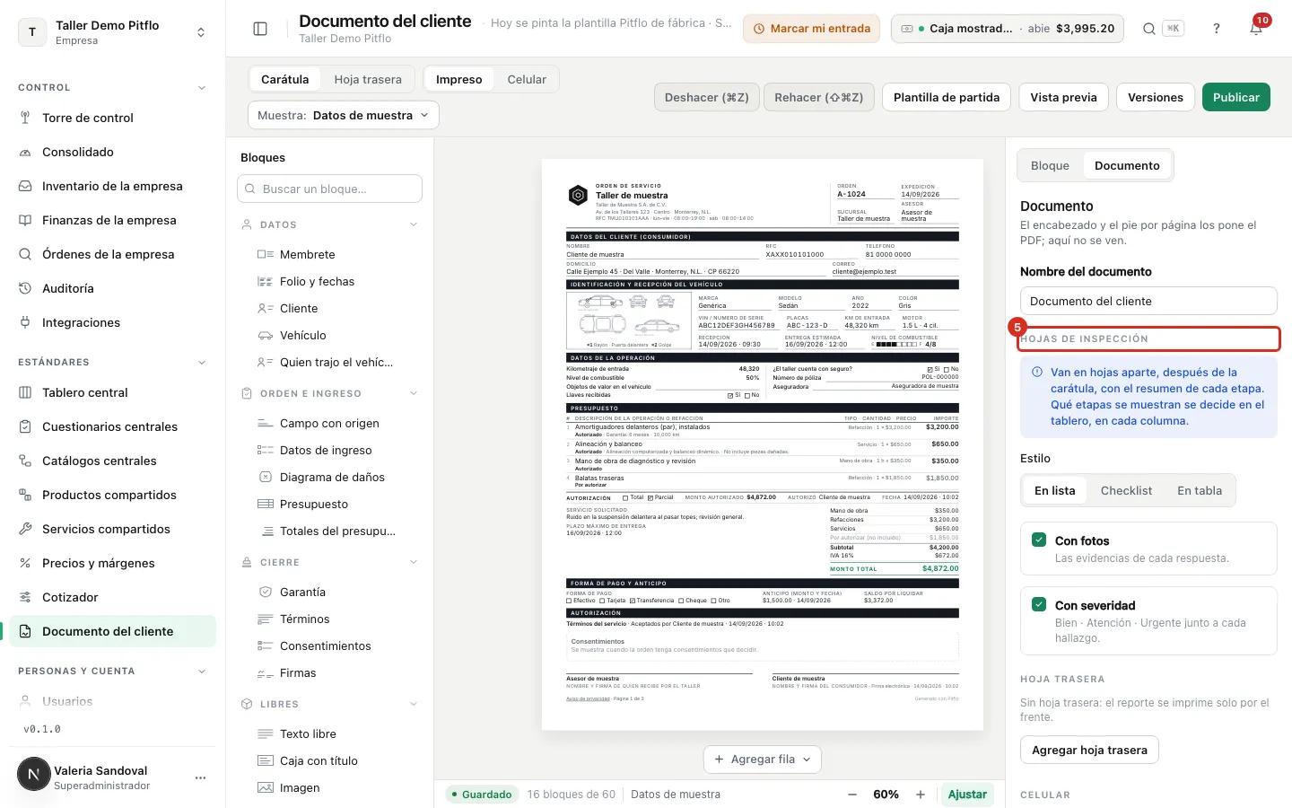Click Marcar mi entrada button
The height and width of the screenshot is (808, 1292).
click(x=811, y=29)
